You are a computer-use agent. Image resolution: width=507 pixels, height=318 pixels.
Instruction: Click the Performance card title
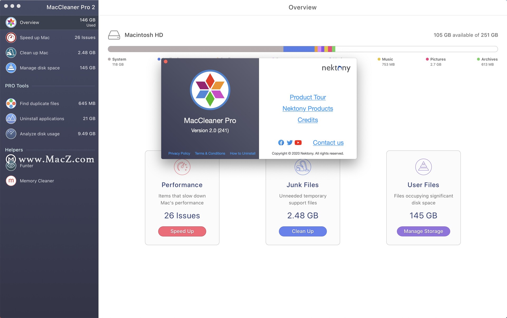[x=182, y=185]
